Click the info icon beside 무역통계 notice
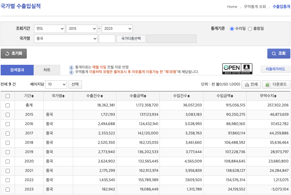 (x=71, y=72)
